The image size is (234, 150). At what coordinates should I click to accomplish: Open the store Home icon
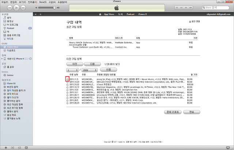pos(100,14)
